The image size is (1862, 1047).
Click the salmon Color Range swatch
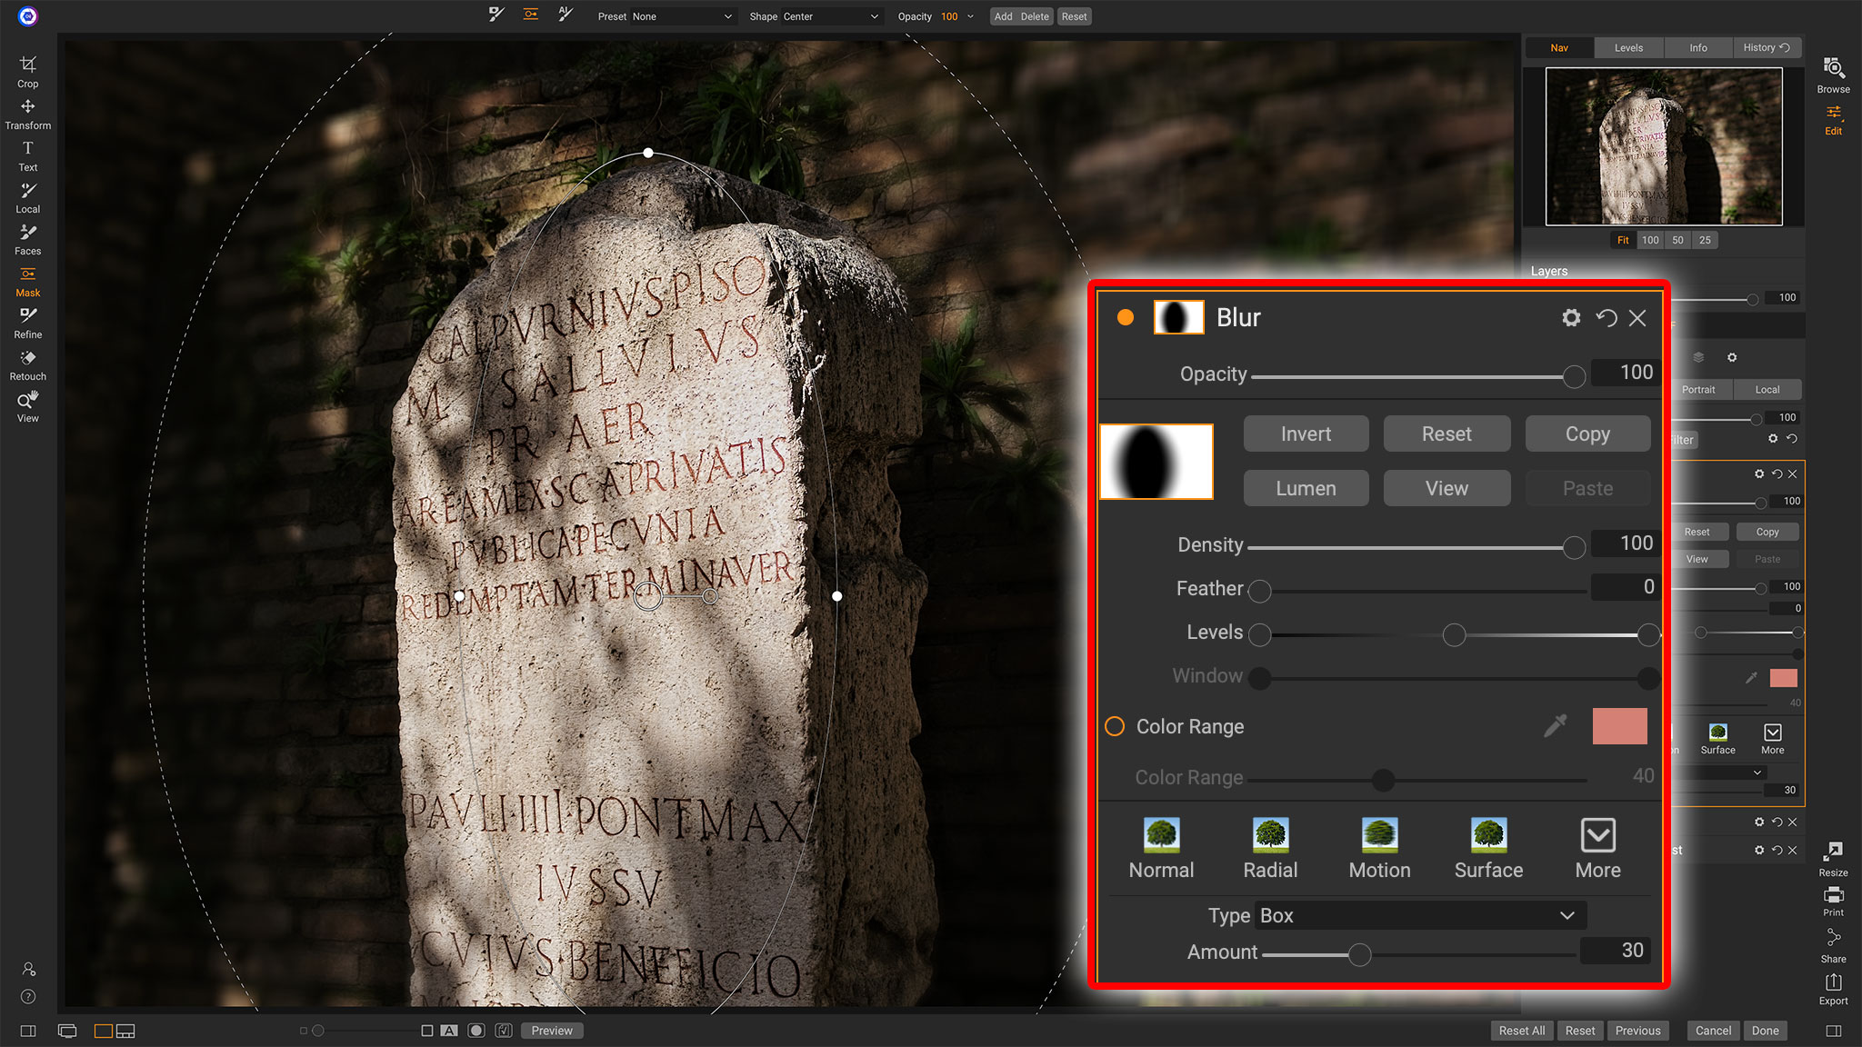1619,726
